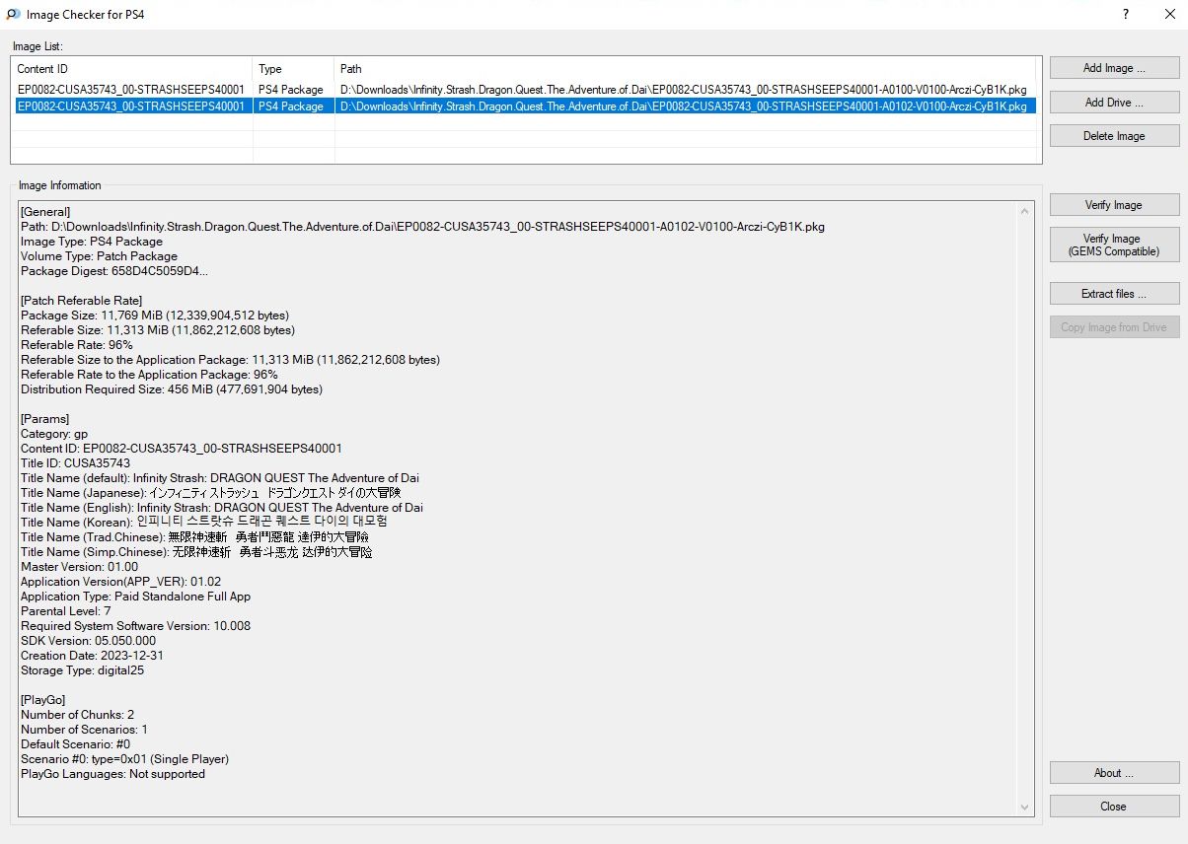Click the Delete Image button
1188x844 pixels.
[1114, 136]
